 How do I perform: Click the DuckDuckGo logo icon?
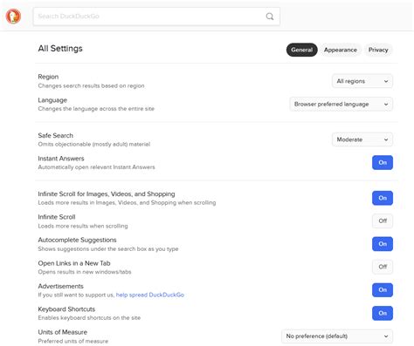[13, 17]
